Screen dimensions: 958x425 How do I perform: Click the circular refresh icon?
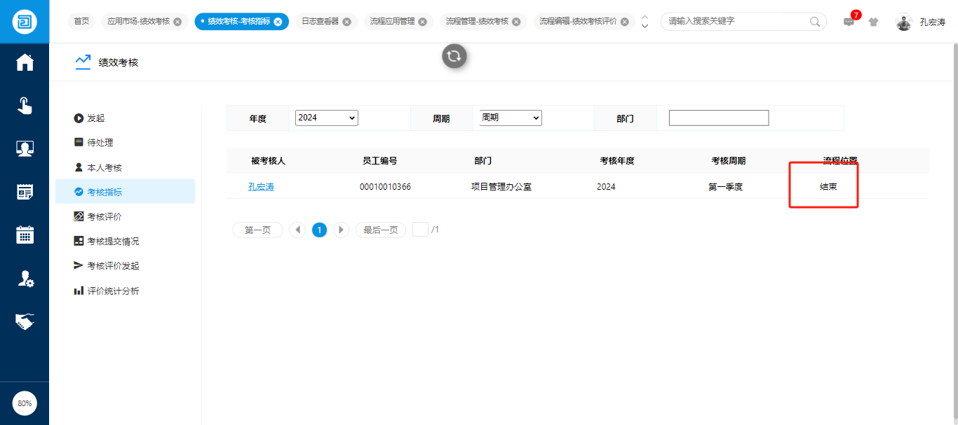coord(454,56)
